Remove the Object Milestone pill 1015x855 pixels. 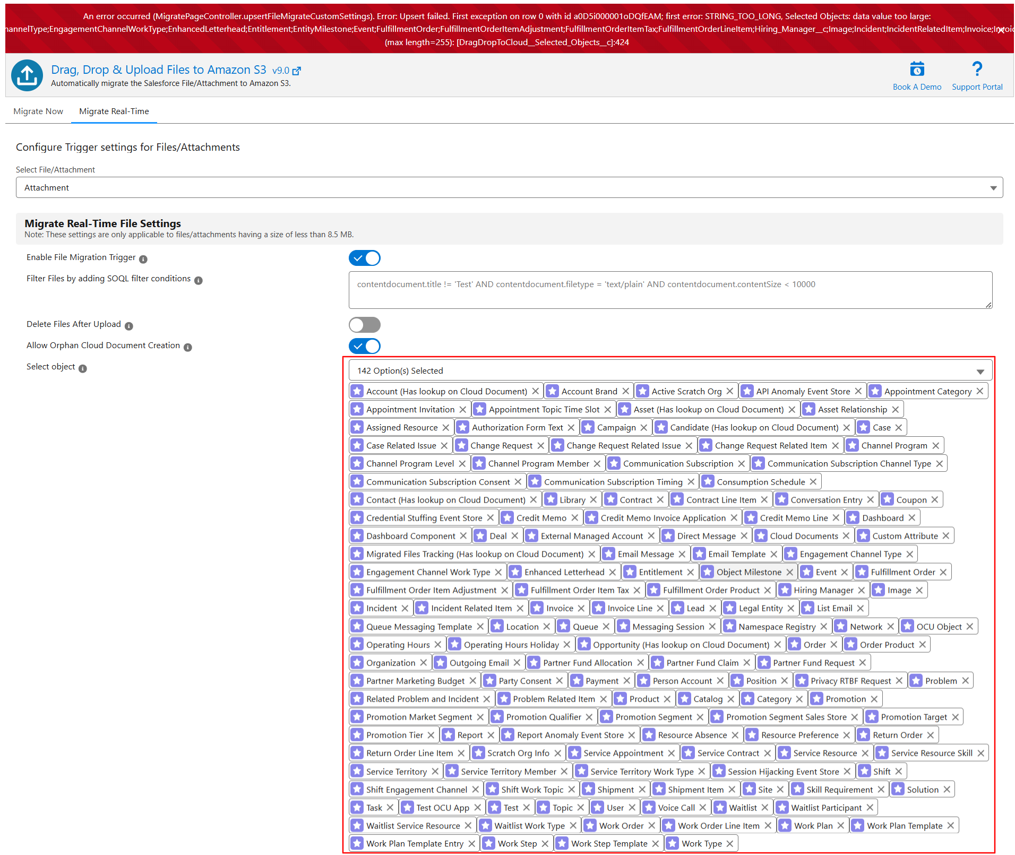tap(790, 572)
